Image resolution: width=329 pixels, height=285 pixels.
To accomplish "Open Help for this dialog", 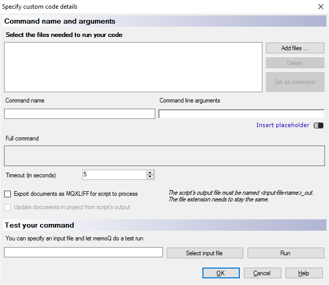I will pos(304,273).
